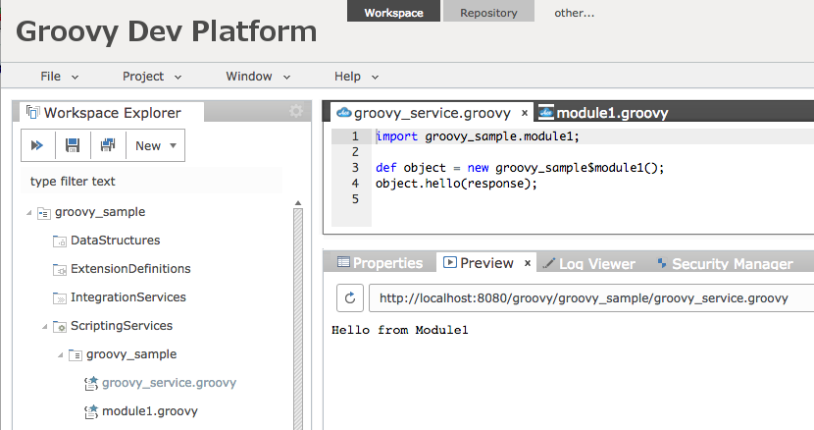Click the publish double-arrow toolbar icon
The height and width of the screenshot is (430, 814).
[x=37, y=145]
